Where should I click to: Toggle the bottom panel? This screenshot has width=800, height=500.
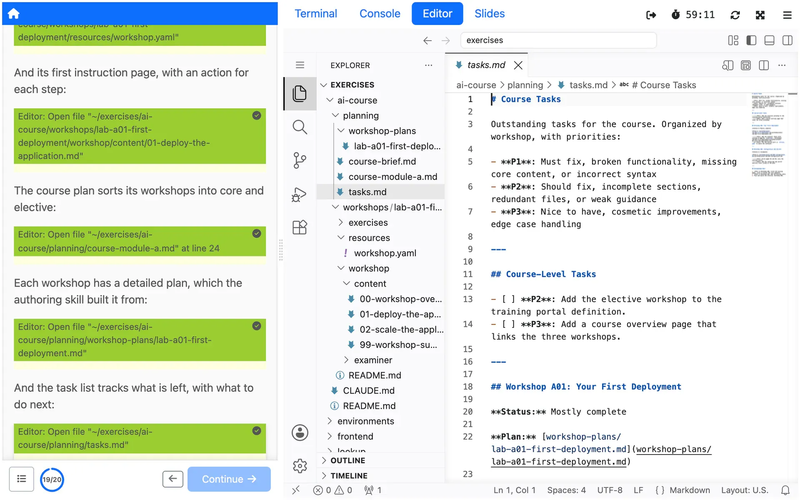[x=770, y=40]
